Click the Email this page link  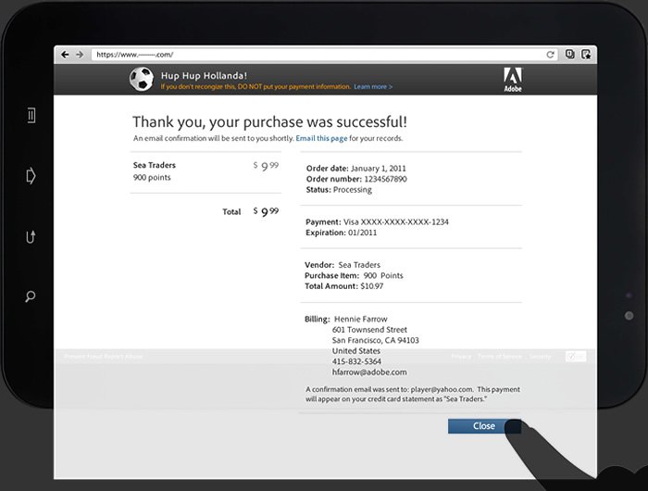point(321,138)
